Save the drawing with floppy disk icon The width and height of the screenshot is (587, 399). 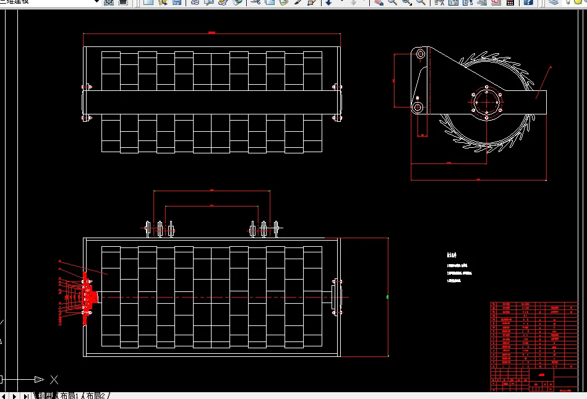click(x=177, y=2)
